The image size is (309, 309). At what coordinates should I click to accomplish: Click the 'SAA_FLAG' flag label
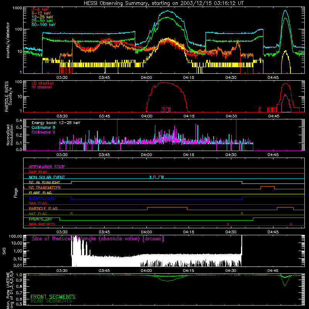[38, 203]
